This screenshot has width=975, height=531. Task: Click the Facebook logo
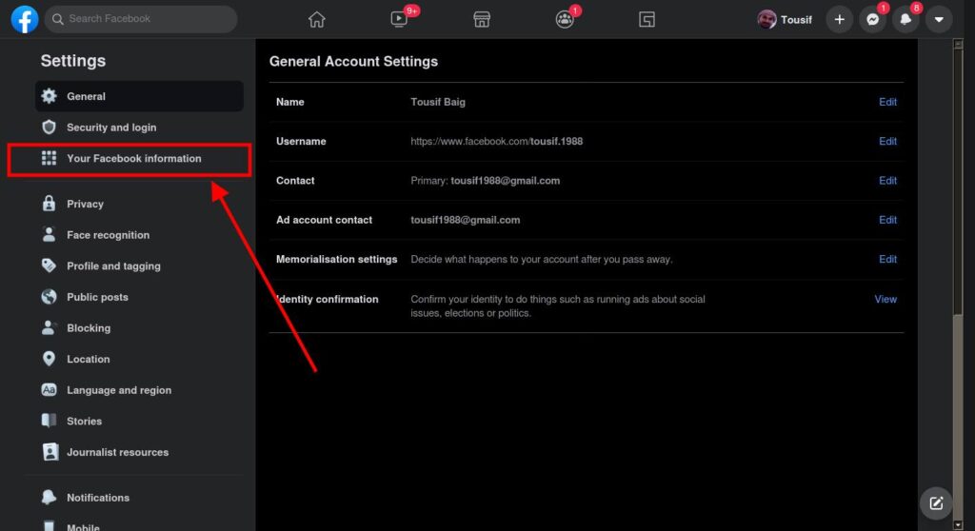tap(24, 19)
